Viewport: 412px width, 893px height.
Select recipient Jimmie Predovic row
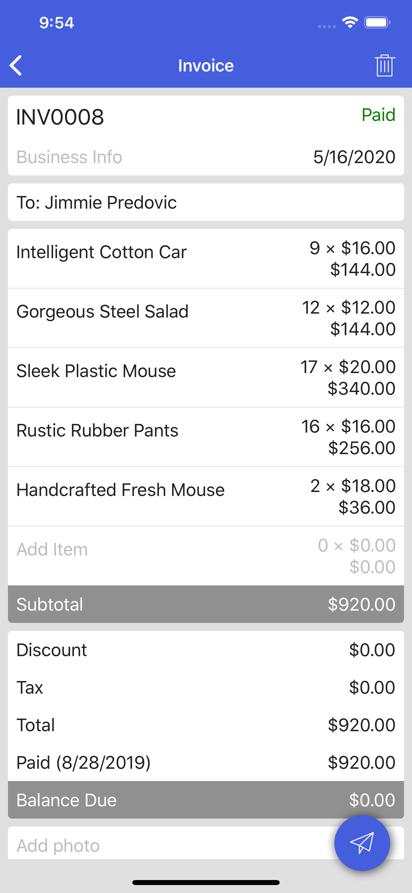click(206, 202)
